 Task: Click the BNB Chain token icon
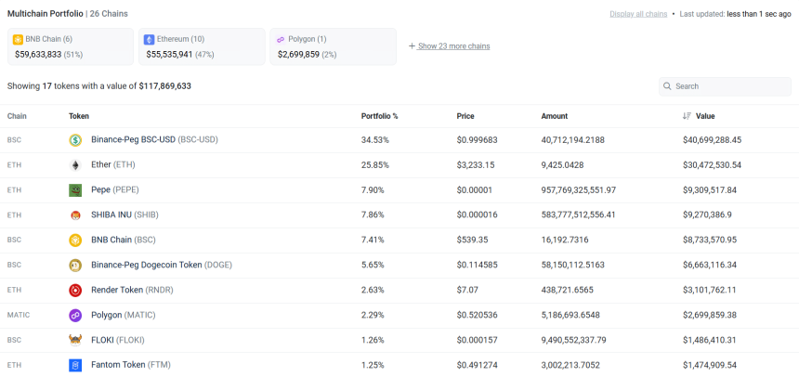click(x=75, y=240)
